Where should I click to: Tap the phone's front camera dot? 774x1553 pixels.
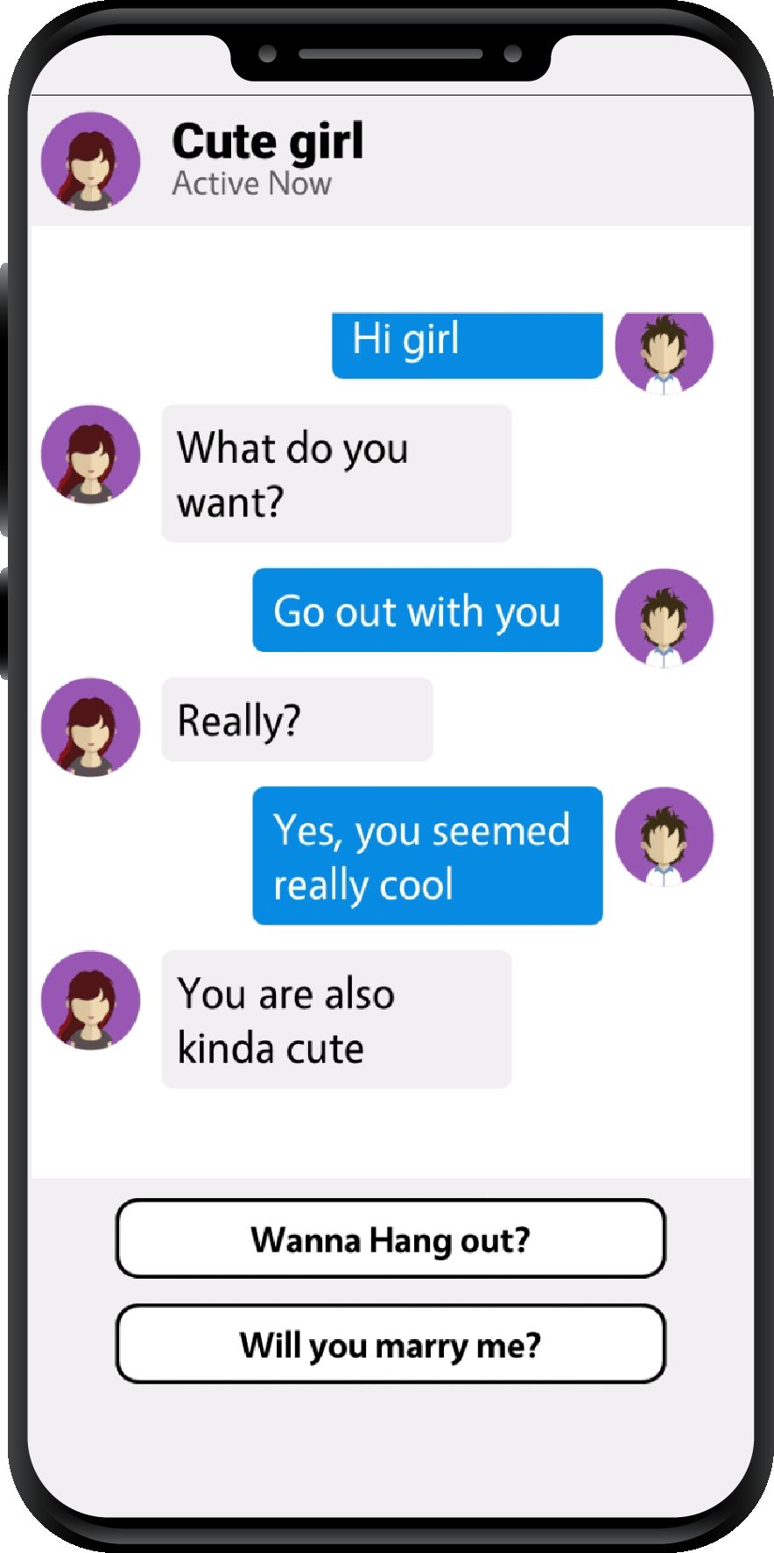coord(268,54)
